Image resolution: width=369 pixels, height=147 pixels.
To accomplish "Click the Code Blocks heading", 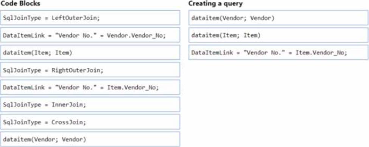I will [x=20, y=3].
